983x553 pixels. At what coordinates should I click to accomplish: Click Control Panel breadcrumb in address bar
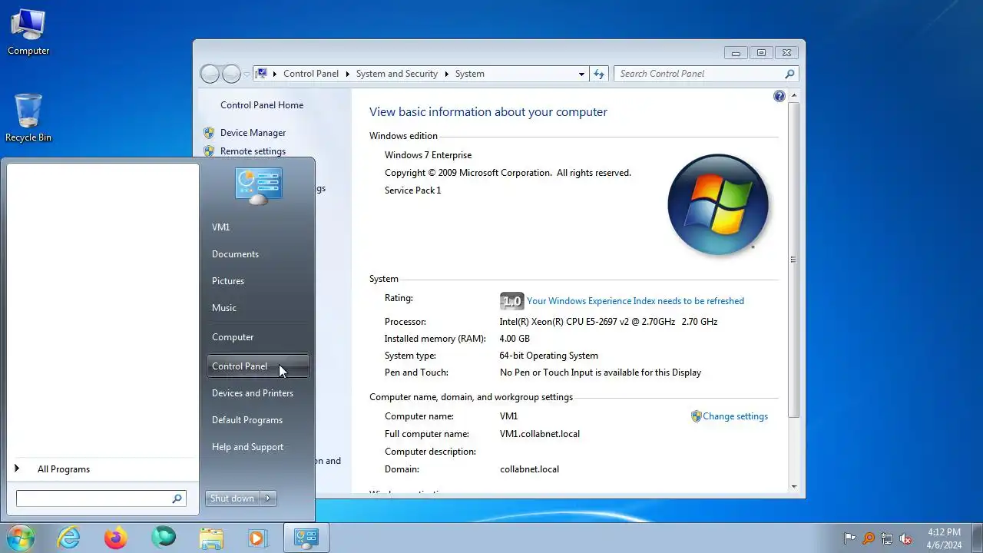pyautogui.click(x=311, y=74)
